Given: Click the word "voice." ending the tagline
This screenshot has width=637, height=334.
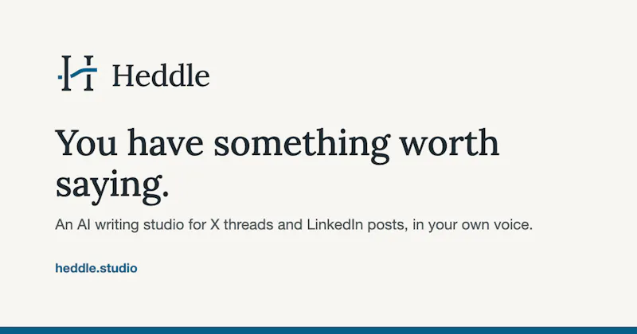Looking at the screenshot, I should pos(513,224).
